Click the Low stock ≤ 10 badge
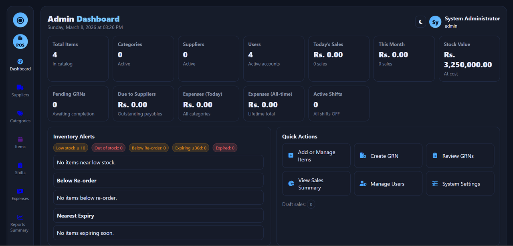 click(71, 148)
